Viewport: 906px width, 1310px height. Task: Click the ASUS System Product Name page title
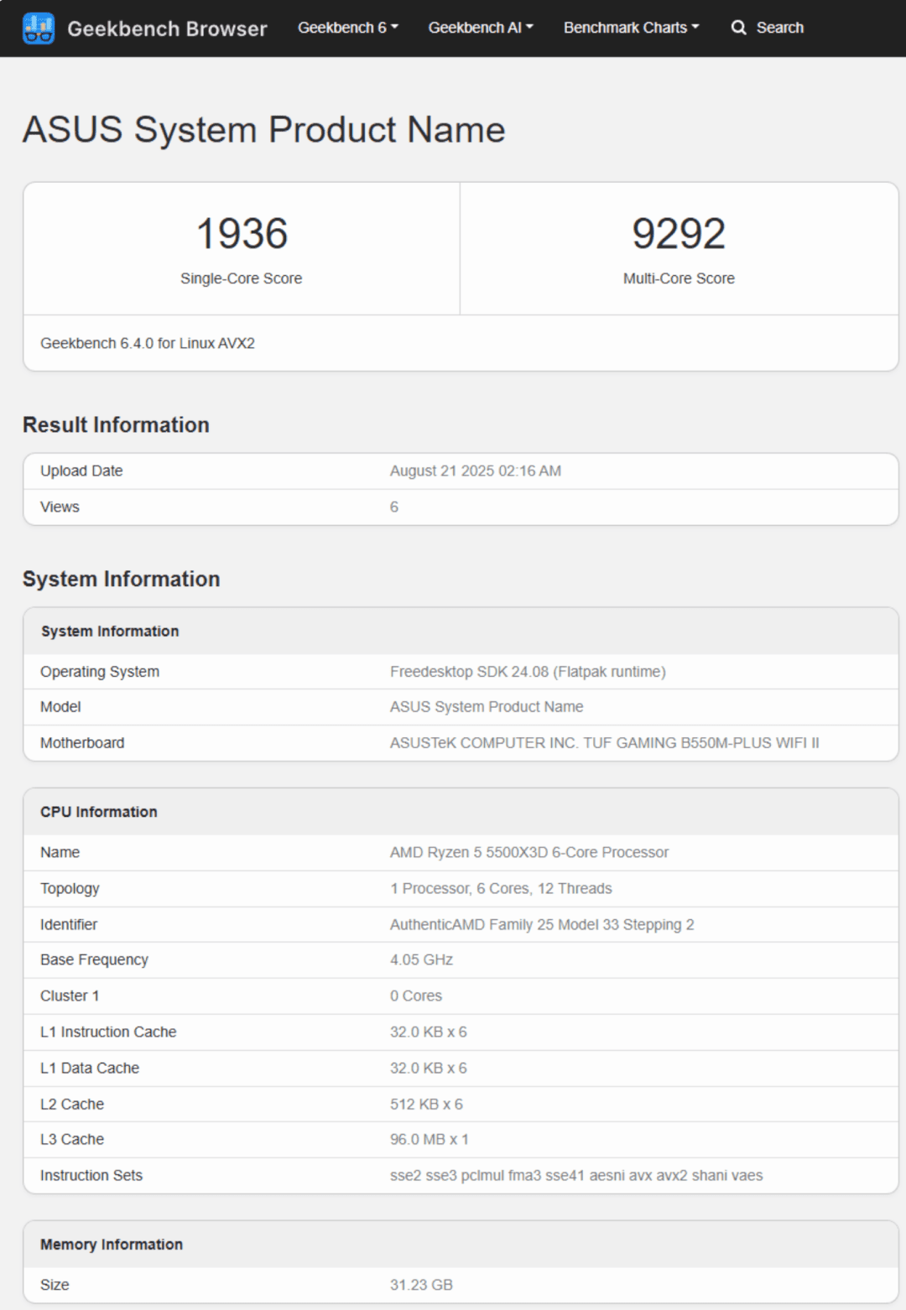click(263, 130)
